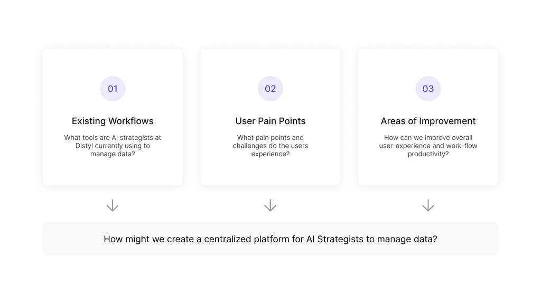The height and width of the screenshot is (304, 541).
Task: Click the 'How might we' statement in banner
Action: (270, 239)
